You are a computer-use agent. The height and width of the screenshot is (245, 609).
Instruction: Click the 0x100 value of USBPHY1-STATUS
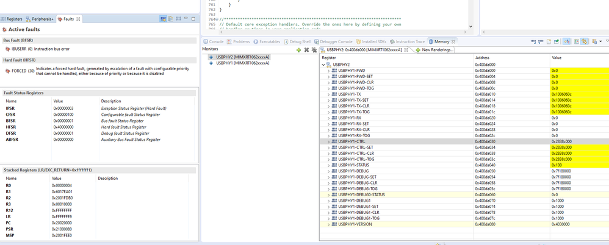[x=556, y=165]
